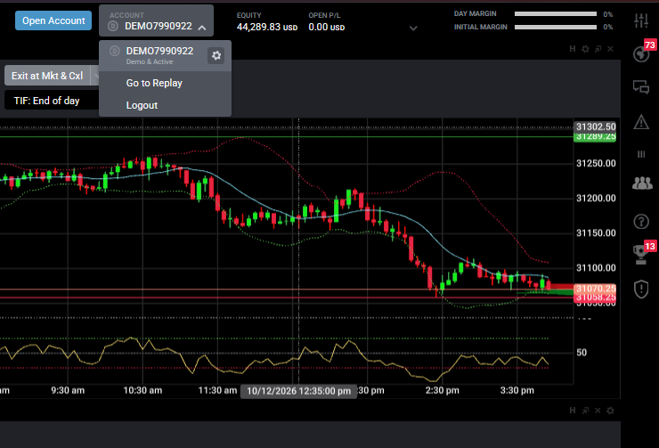Screen dimensions: 659x448
Task: Open the chat bubbles icon
Action: coord(641,87)
